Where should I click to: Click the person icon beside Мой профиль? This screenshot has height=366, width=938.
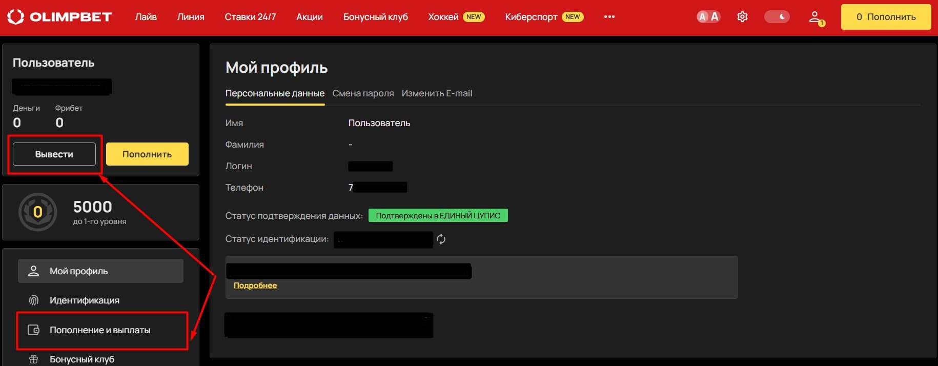(x=33, y=271)
